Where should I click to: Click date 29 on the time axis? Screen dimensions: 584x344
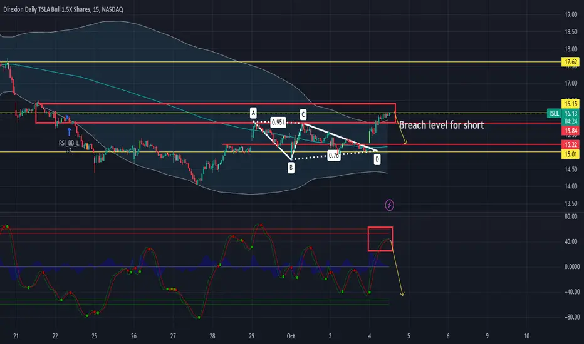pyautogui.click(x=251, y=336)
